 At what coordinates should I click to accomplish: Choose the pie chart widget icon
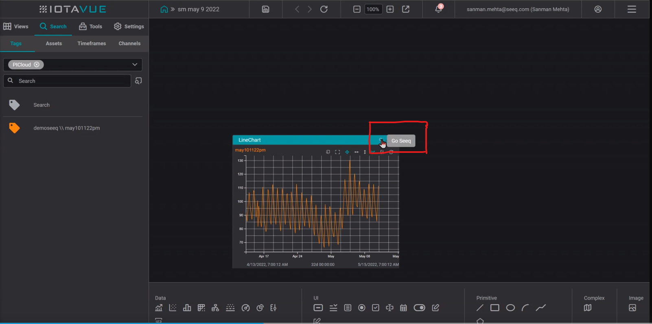pyautogui.click(x=260, y=308)
